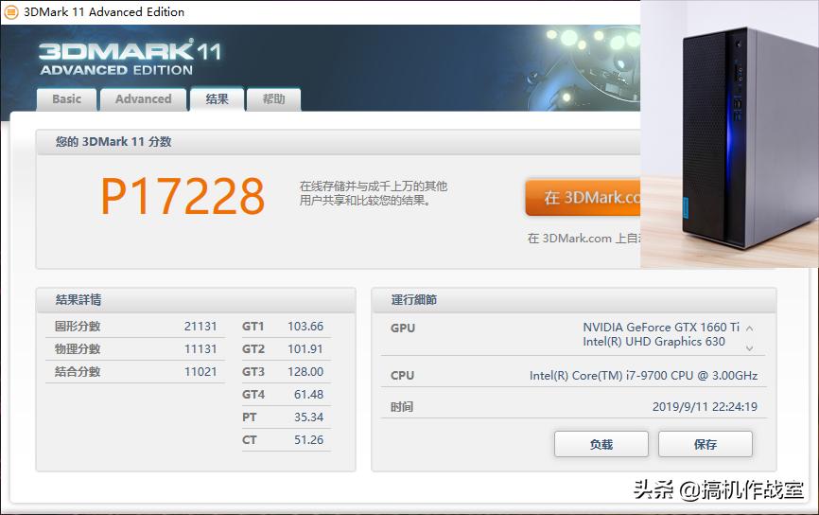Click the desktop PC tower photo
Viewport: 819px width, 515px height.
[730, 133]
